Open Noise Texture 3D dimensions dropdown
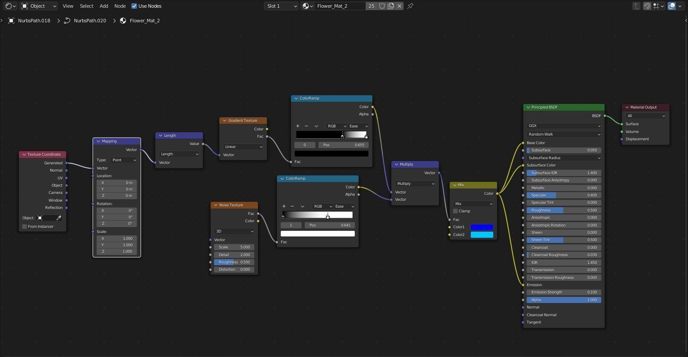 coord(234,231)
